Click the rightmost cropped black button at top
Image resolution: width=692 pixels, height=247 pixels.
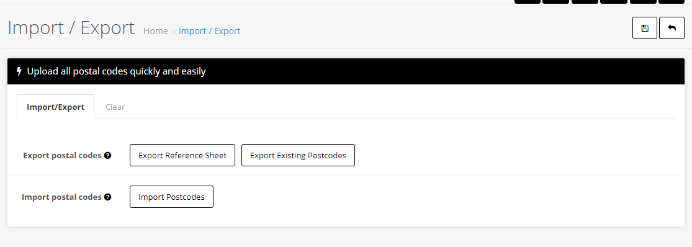[672, 2]
